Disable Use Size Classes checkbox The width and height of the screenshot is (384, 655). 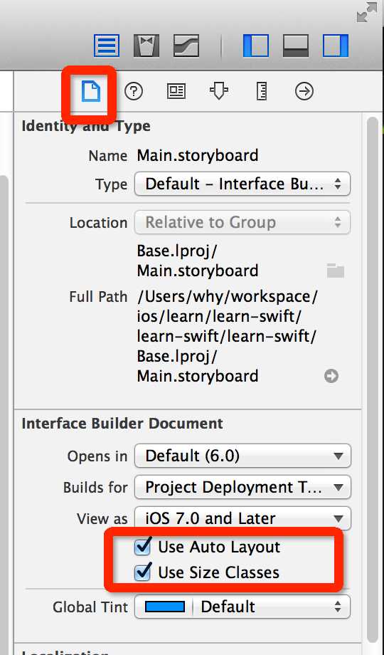pyautogui.click(x=143, y=572)
